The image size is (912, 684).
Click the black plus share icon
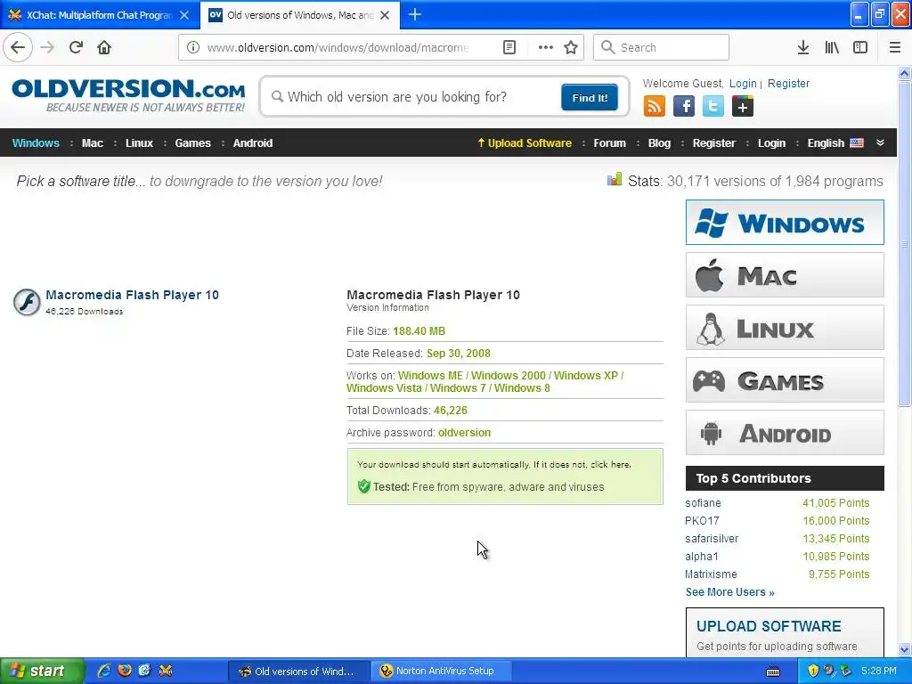743,107
